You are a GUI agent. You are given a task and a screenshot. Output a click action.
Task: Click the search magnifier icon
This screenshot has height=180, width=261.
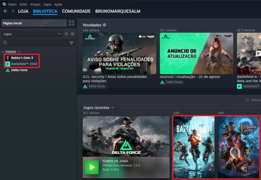[5, 43]
